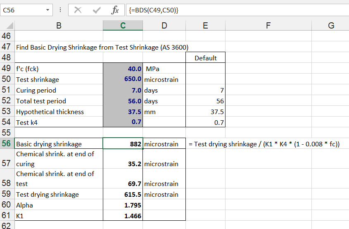Click the Insert Function fx icon
The height and width of the screenshot is (229, 349).
click(x=115, y=10)
